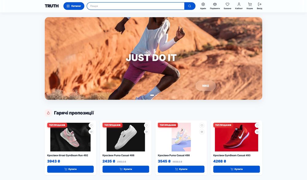Click the crossed-out price 4608.5 ₴
The width and height of the screenshot is (307, 180).
(x=177, y=162)
